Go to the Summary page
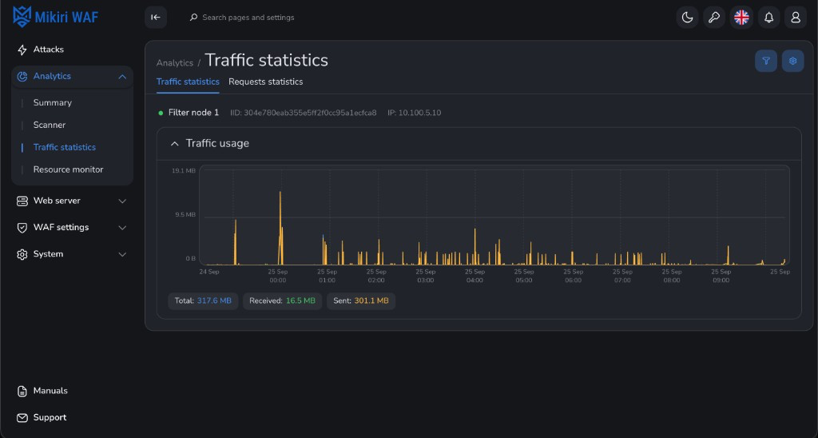Screen dimensions: 818x438 (x=52, y=102)
